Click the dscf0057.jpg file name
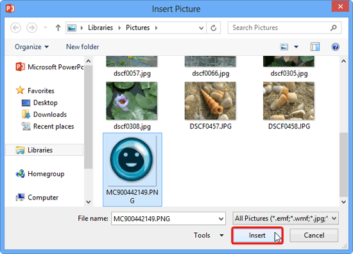Screen dimensions: 353x254 [132, 74]
